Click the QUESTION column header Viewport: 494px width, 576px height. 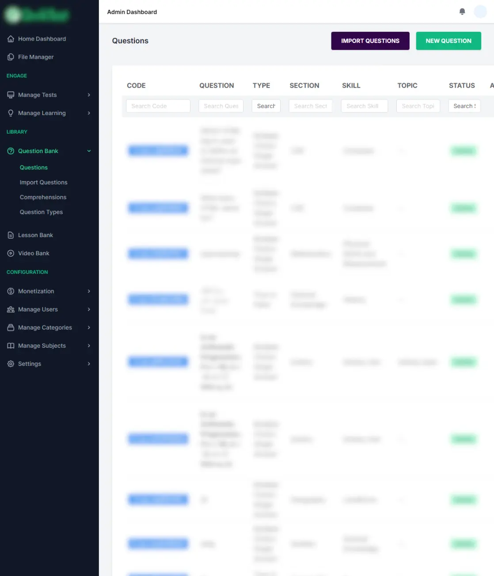pos(217,86)
